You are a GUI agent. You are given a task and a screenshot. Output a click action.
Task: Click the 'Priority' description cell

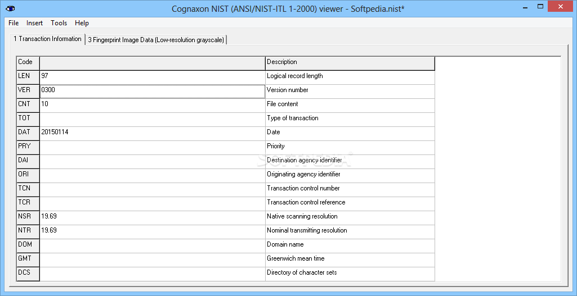[350, 148]
